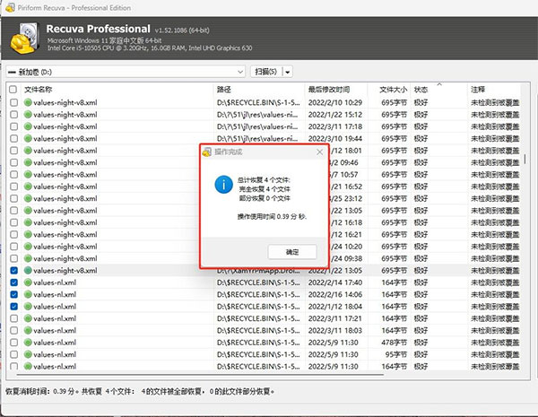Click the 操作完成 dialog title icon
The height and width of the screenshot is (417, 538).
(207, 152)
